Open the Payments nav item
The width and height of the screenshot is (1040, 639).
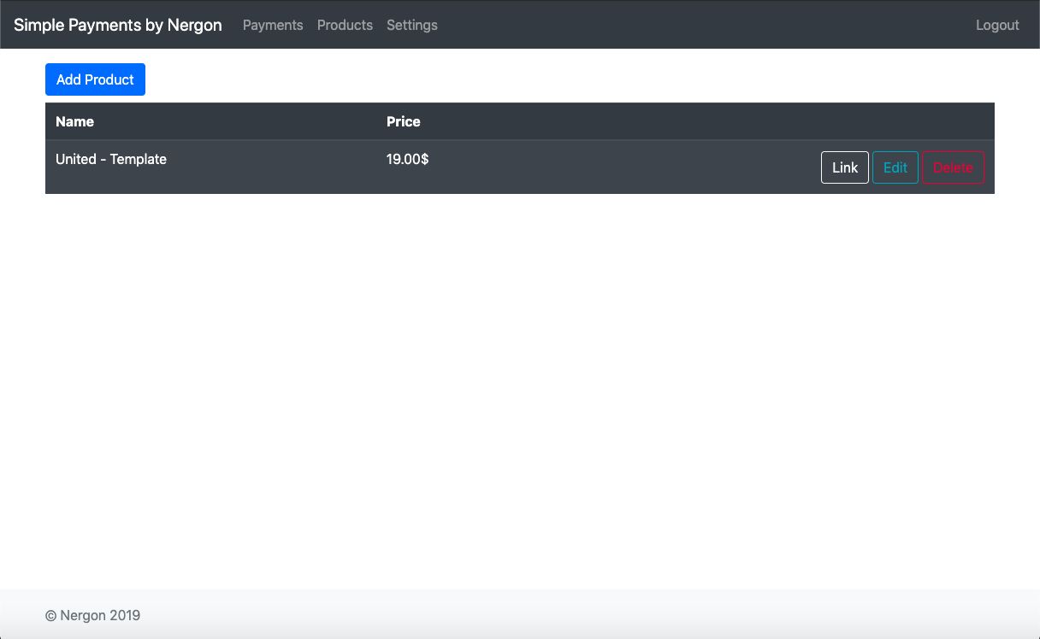[x=273, y=25]
